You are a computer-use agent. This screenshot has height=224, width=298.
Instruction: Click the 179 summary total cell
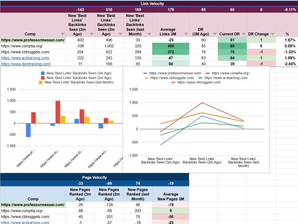click(171, 10)
